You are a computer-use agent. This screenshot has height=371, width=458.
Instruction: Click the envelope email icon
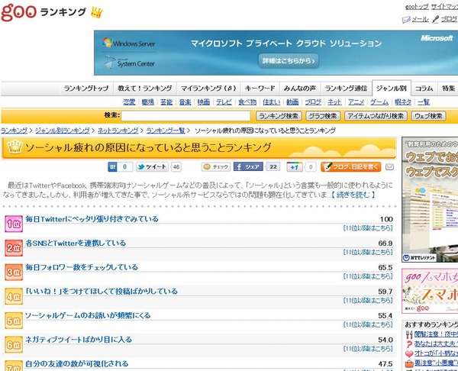coord(389,167)
